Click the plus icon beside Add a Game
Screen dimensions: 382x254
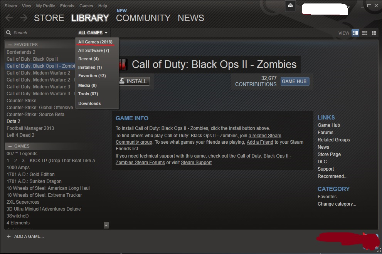click(x=9, y=236)
